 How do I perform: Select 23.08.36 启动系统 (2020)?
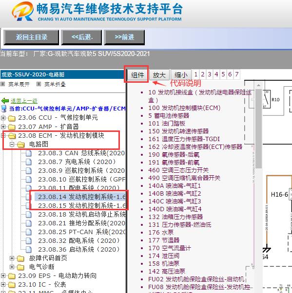coord(78,250)
